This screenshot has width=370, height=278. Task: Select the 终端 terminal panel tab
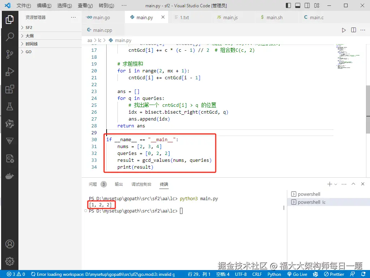point(164,184)
